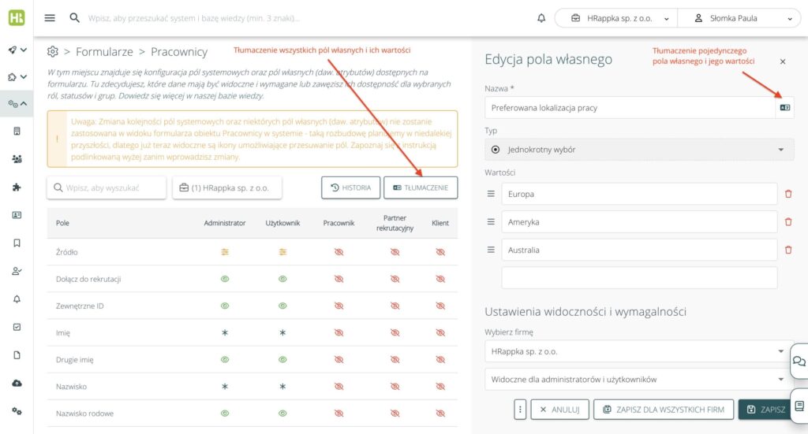Click the notifications bell in top bar
808x434 pixels.
coord(541,18)
